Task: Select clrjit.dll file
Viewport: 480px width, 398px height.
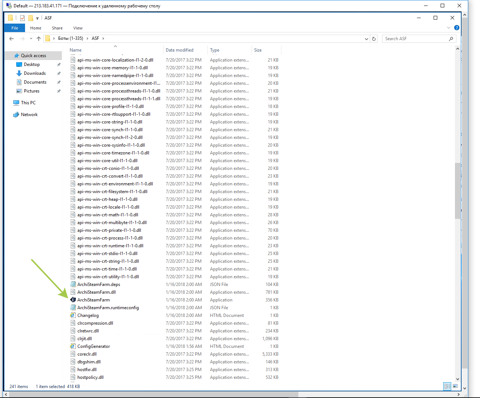Action: pos(84,339)
